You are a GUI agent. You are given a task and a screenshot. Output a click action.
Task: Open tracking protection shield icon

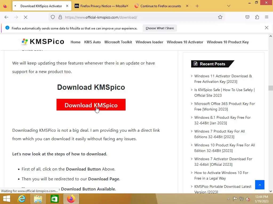pyautogui.click(x=53, y=17)
